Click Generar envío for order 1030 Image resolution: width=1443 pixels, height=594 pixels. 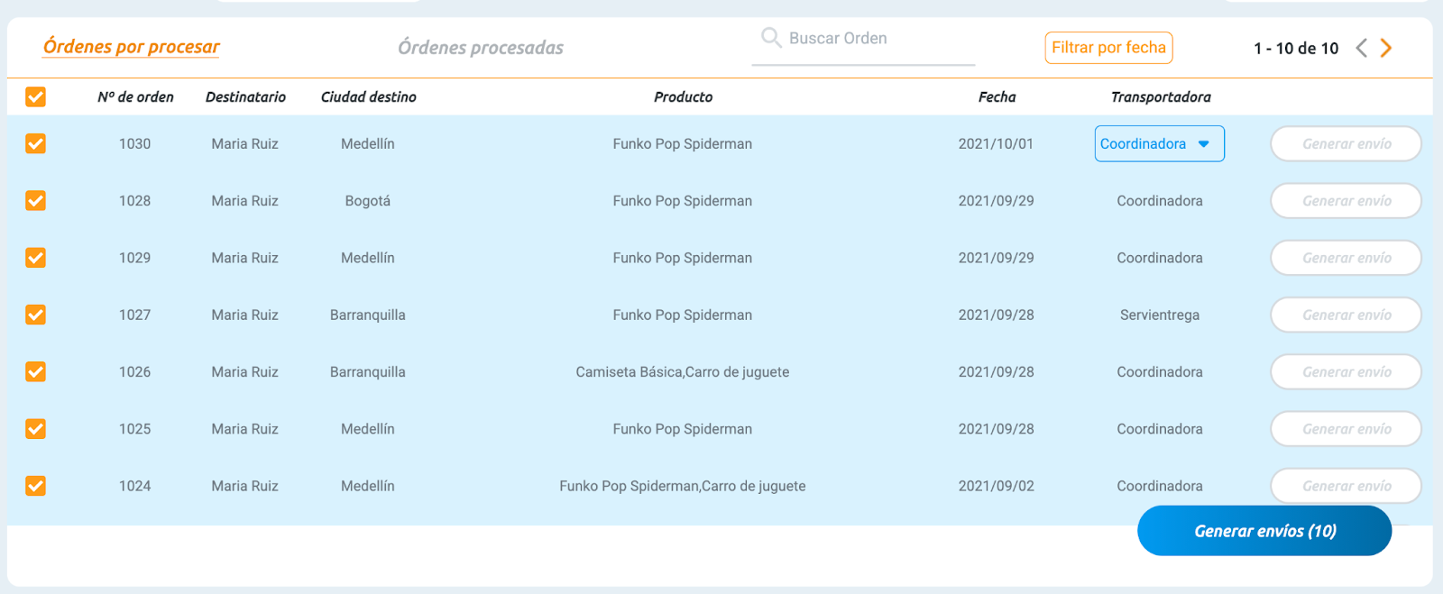1346,144
